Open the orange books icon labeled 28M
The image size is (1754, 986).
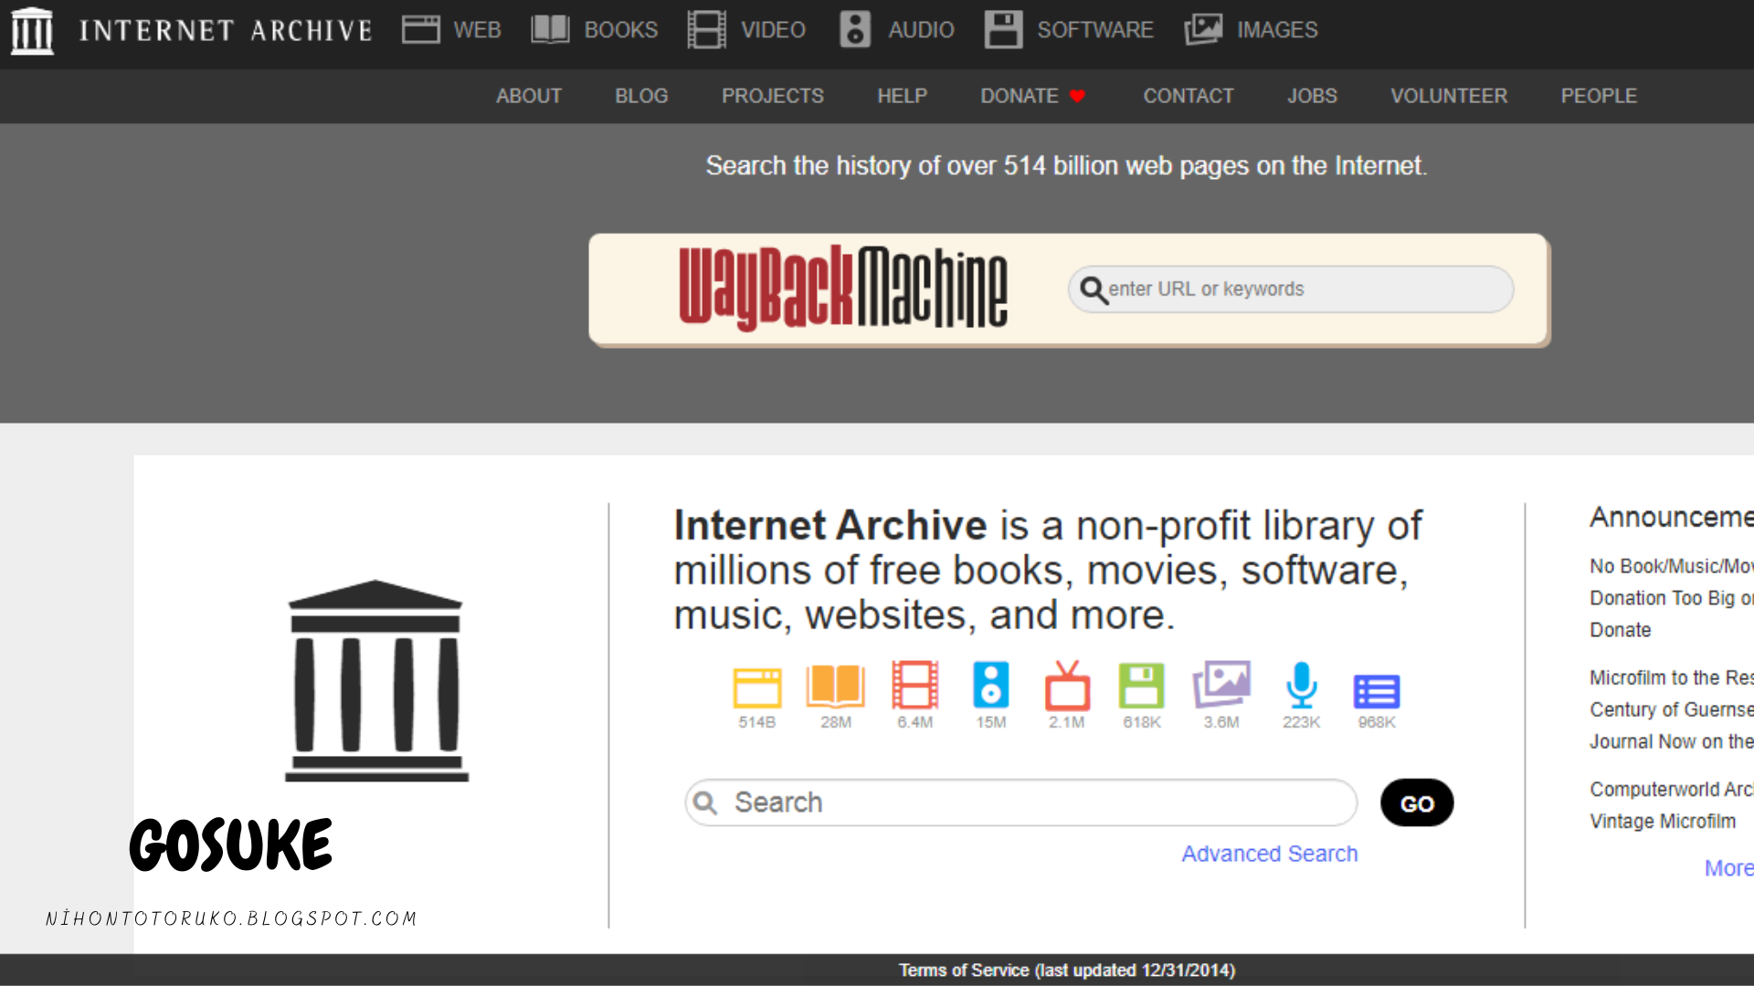[835, 687]
